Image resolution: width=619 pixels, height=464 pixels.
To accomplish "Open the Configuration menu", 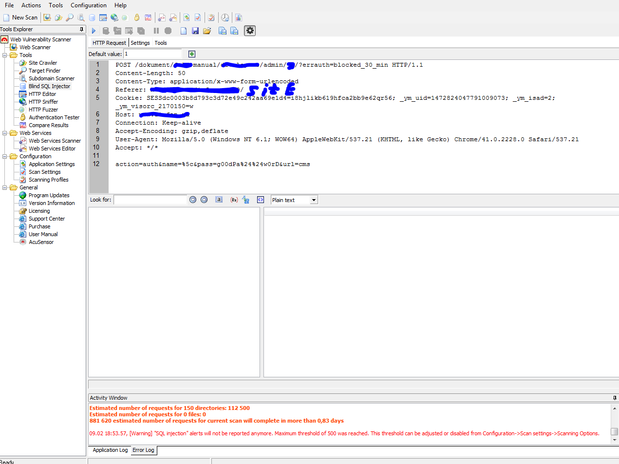I will pyautogui.click(x=88, y=5).
